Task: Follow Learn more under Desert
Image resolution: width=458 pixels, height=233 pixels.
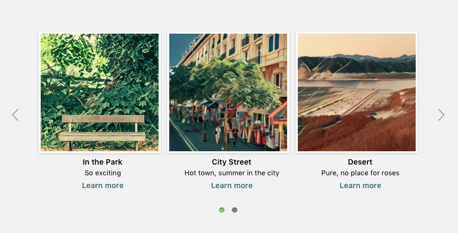Action: pyautogui.click(x=361, y=185)
